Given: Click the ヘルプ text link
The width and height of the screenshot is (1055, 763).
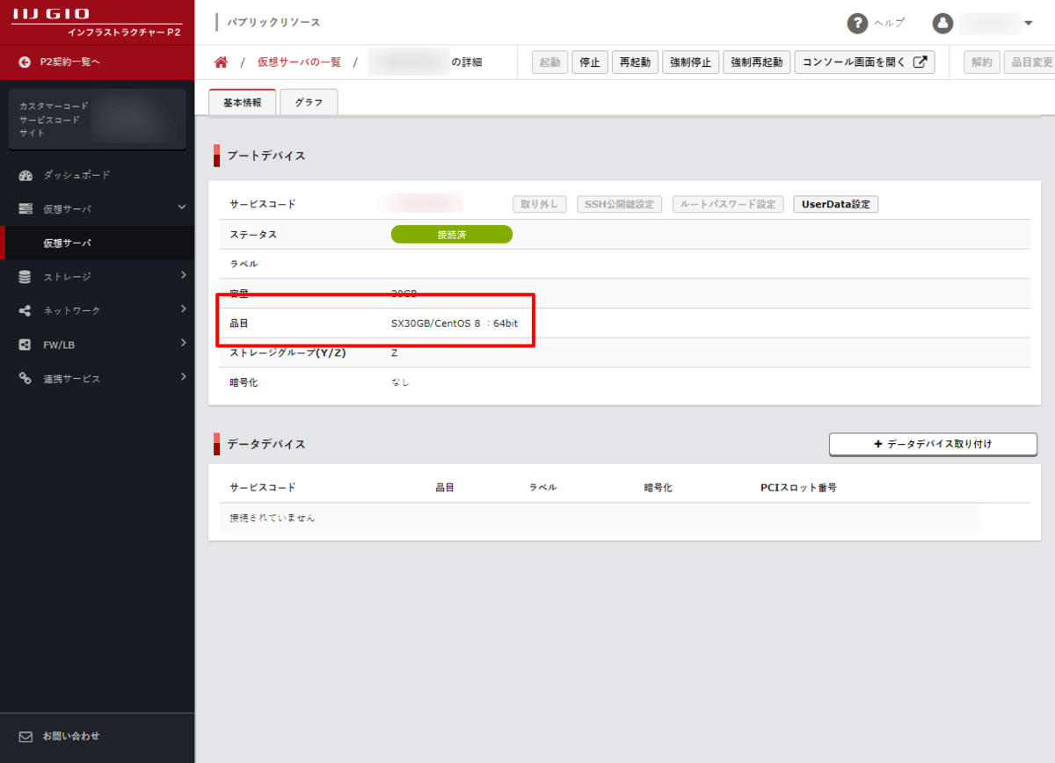Looking at the screenshot, I should [888, 23].
